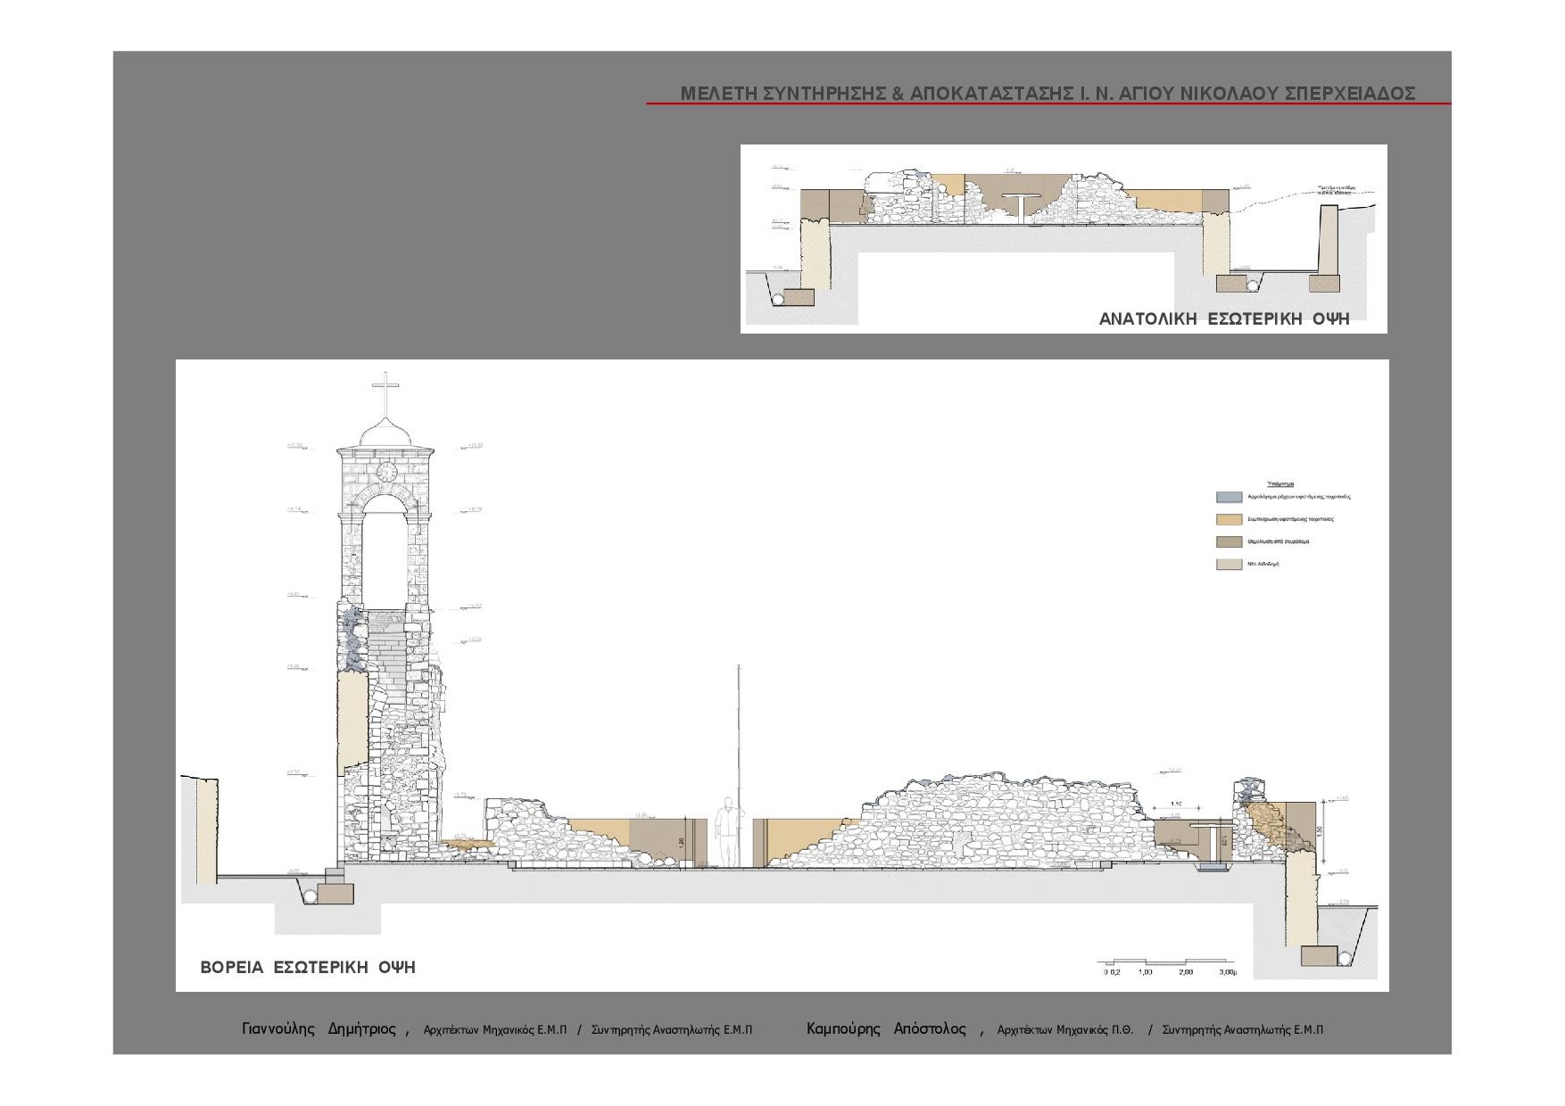Click the drain pipe circle at far right bottom
This screenshot has height=1106, width=1565.
(1345, 958)
